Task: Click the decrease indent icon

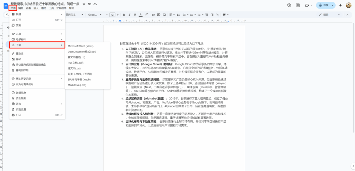Action: pyautogui.click(x=207, y=15)
